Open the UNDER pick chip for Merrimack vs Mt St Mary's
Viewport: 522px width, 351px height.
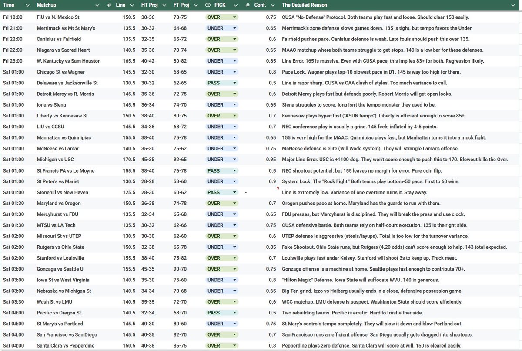(x=222, y=28)
